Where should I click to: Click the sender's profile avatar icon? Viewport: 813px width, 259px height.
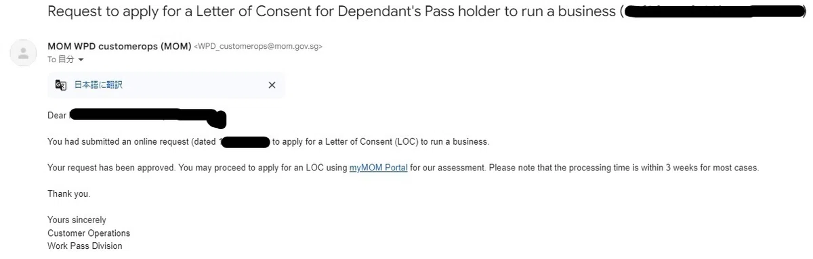24,53
